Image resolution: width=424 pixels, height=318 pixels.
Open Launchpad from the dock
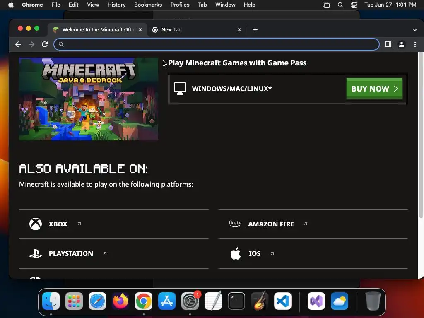coord(74,301)
